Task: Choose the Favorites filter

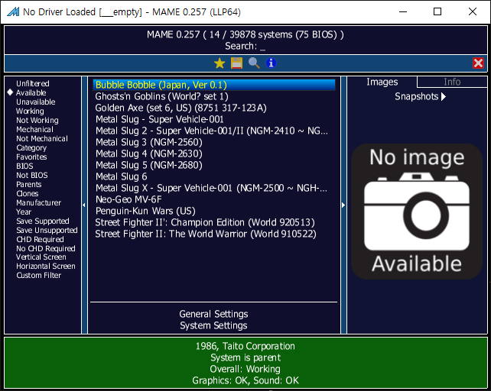Action: point(31,157)
